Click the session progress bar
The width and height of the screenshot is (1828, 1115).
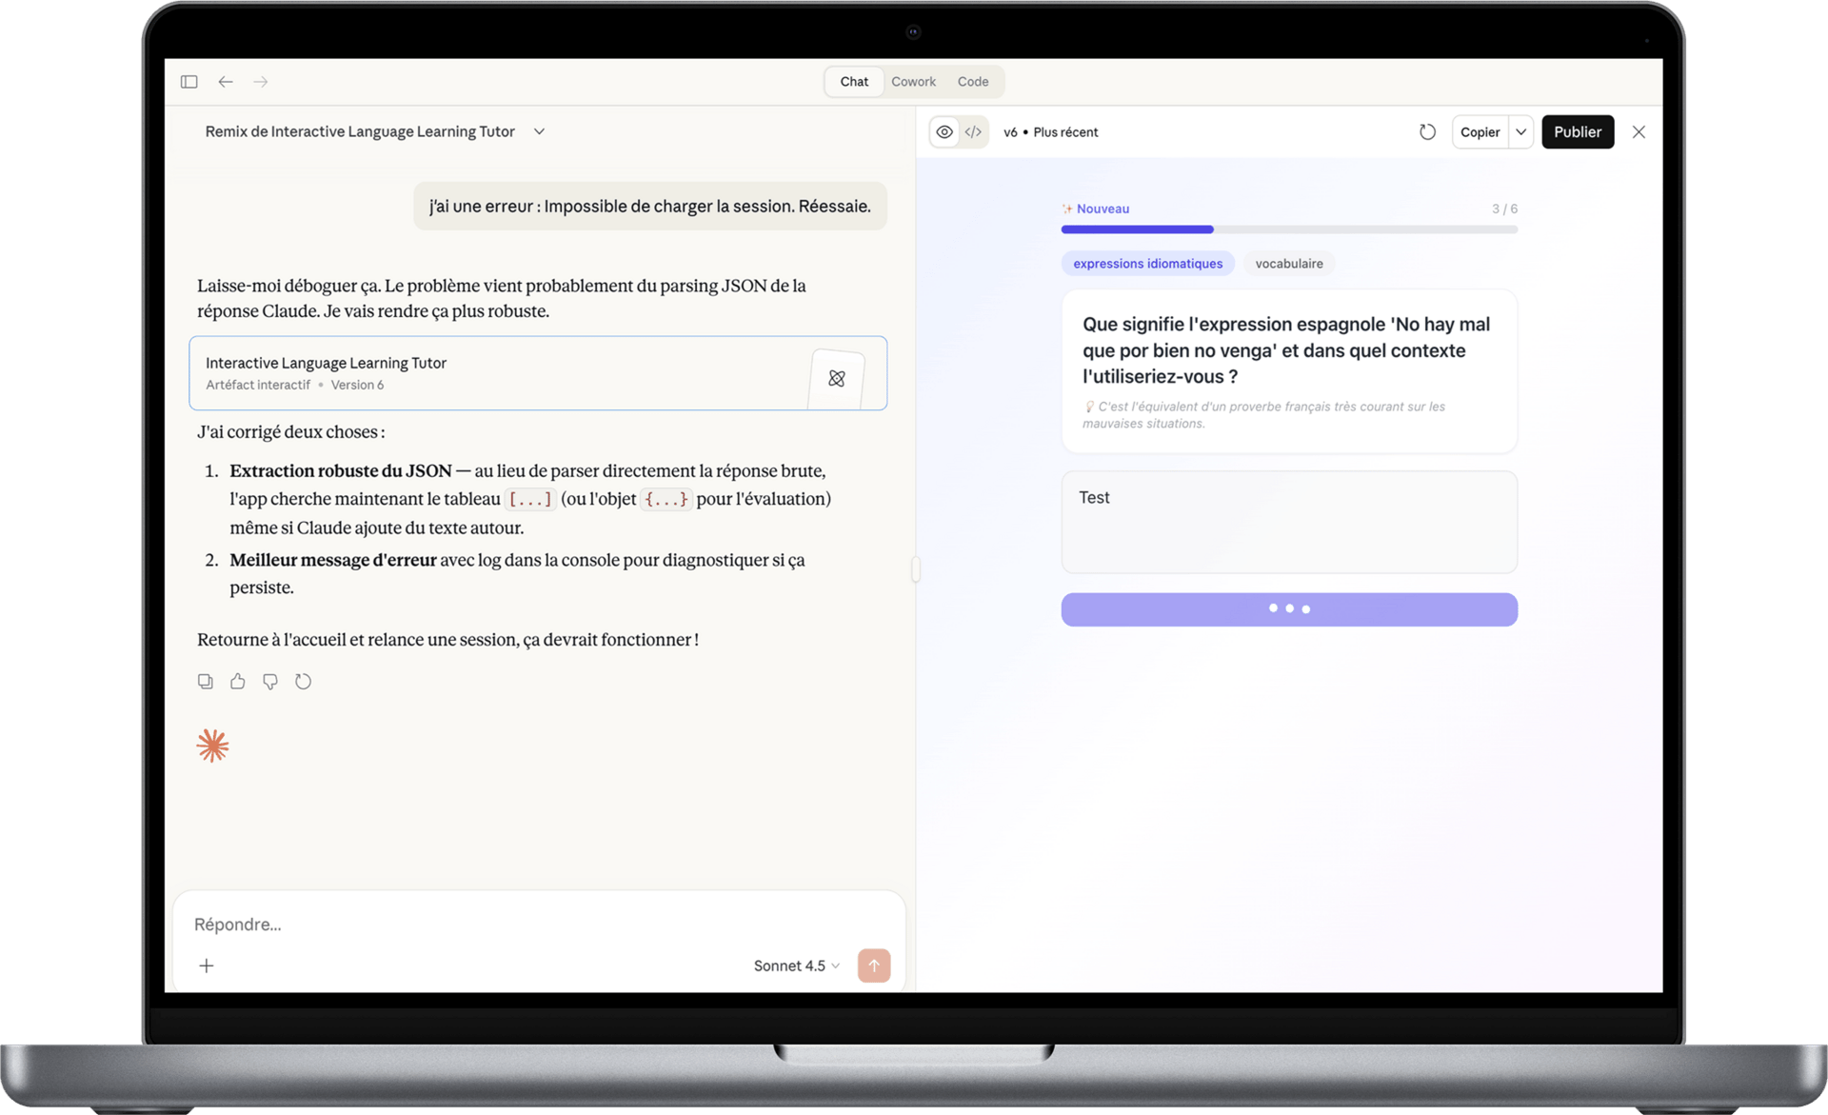click(x=1288, y=229)
